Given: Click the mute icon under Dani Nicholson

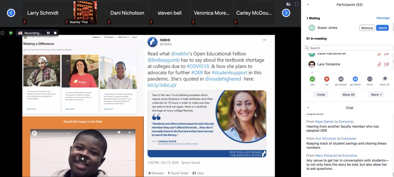Looking at the screenshot, I should [x=109, y=22].
